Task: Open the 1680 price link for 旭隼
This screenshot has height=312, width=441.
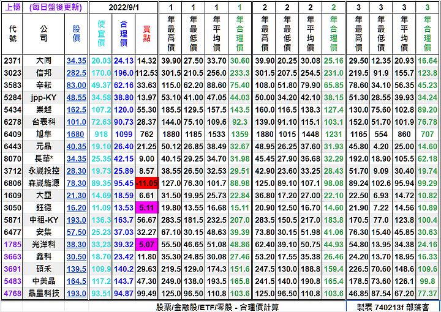Action: pos(75,134)
